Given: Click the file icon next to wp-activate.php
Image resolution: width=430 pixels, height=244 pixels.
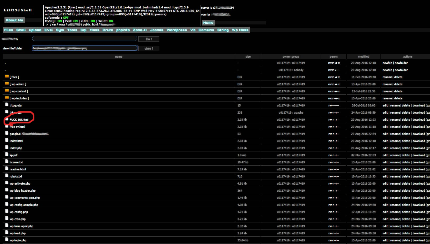Looking at the screenshot, I should 7,183.
